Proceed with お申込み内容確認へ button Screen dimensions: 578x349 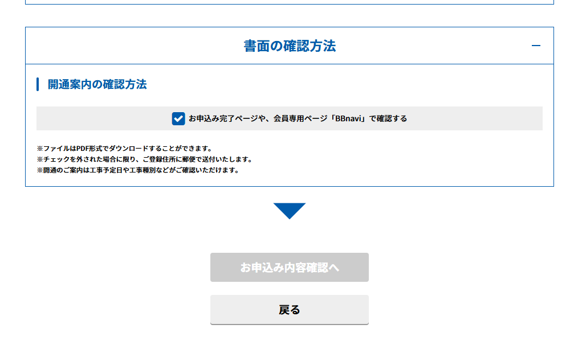[290, 267]
